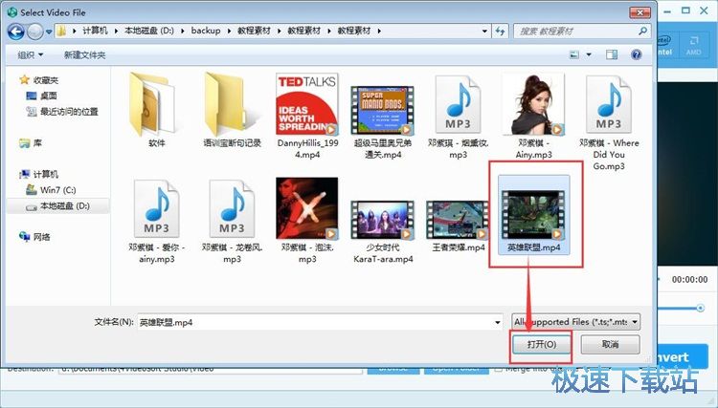
Task: Click the 打开(O) button
Action: click(x=542, y=345)
